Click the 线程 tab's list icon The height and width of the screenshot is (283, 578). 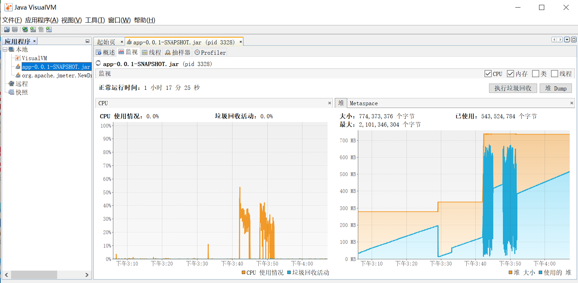pyautogui.click(x=145, y=52)
